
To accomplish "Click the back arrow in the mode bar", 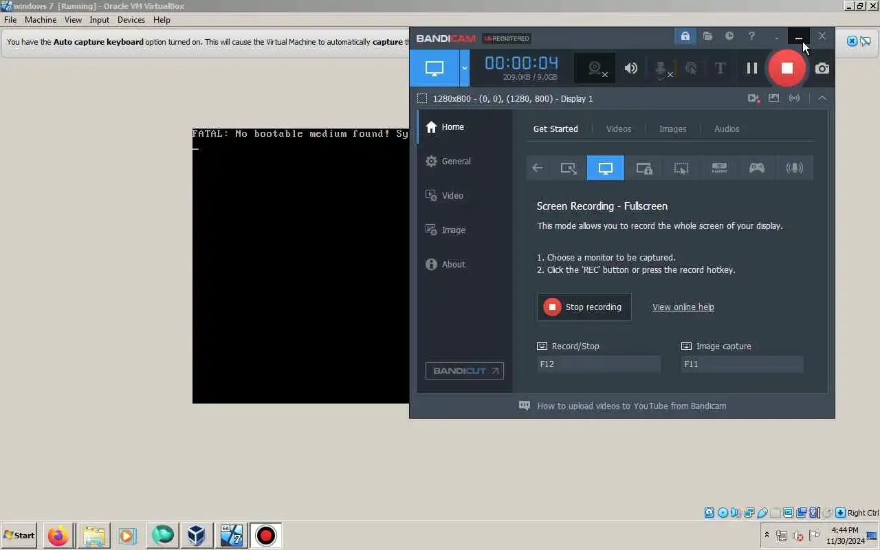I will [538, 168].
